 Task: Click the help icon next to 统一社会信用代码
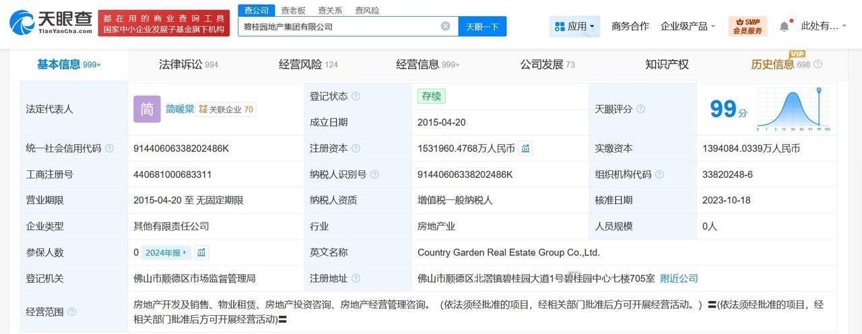[x=109, y=148]
